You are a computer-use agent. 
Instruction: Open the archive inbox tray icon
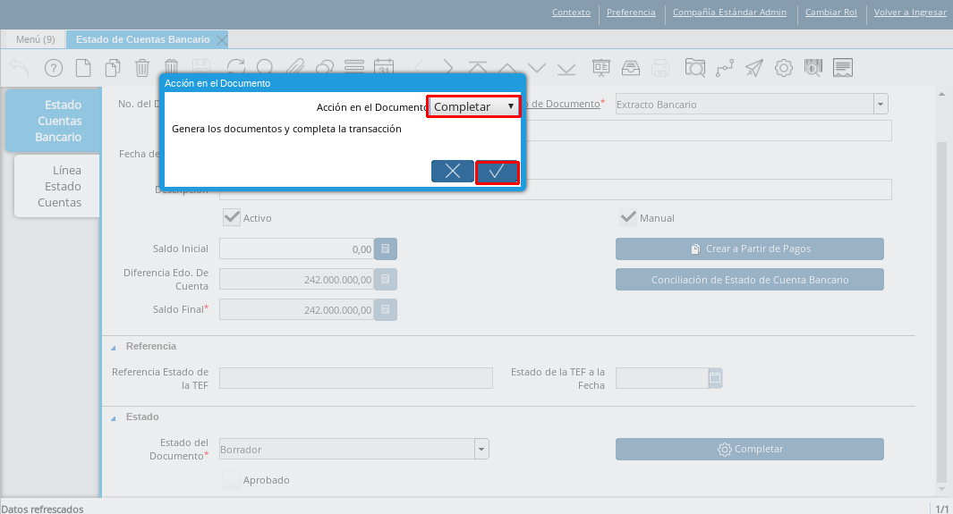tap(631, 67)
